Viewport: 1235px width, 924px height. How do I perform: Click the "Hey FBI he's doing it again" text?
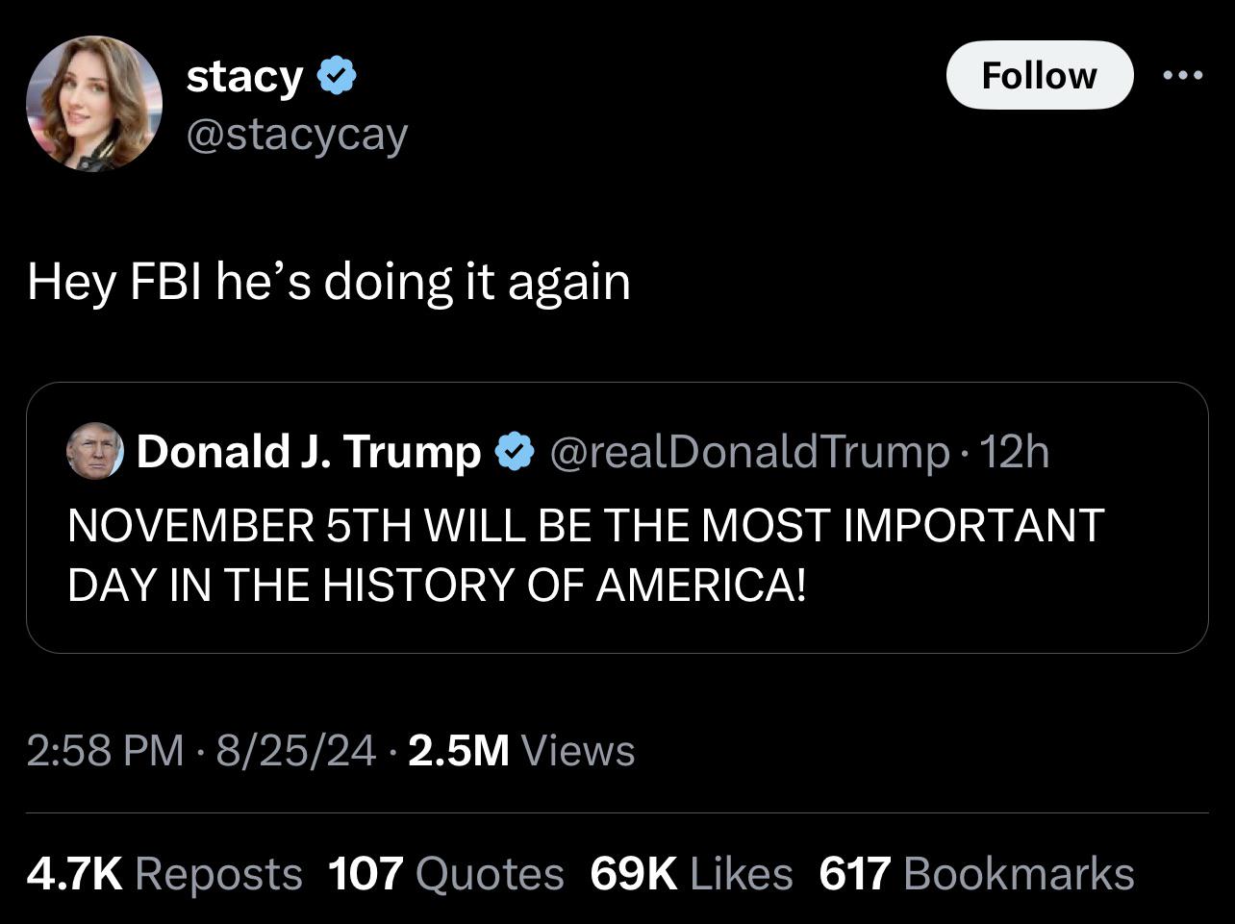coord(329,282)
